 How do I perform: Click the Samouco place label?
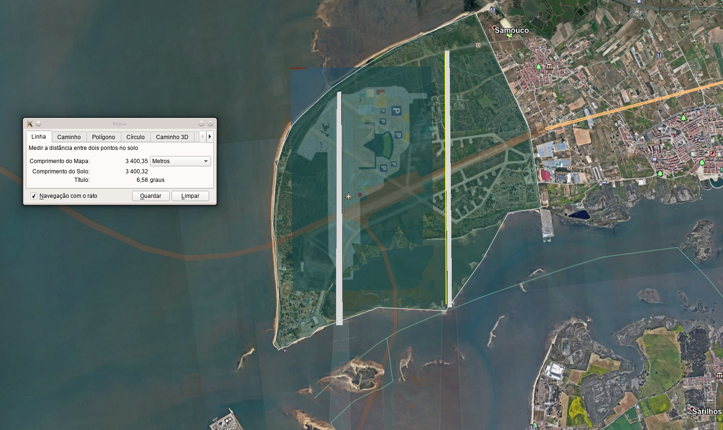pyautogui.click(x=511, y=31)
